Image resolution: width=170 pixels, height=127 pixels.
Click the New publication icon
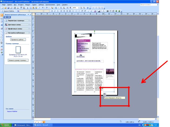(2, 8)
